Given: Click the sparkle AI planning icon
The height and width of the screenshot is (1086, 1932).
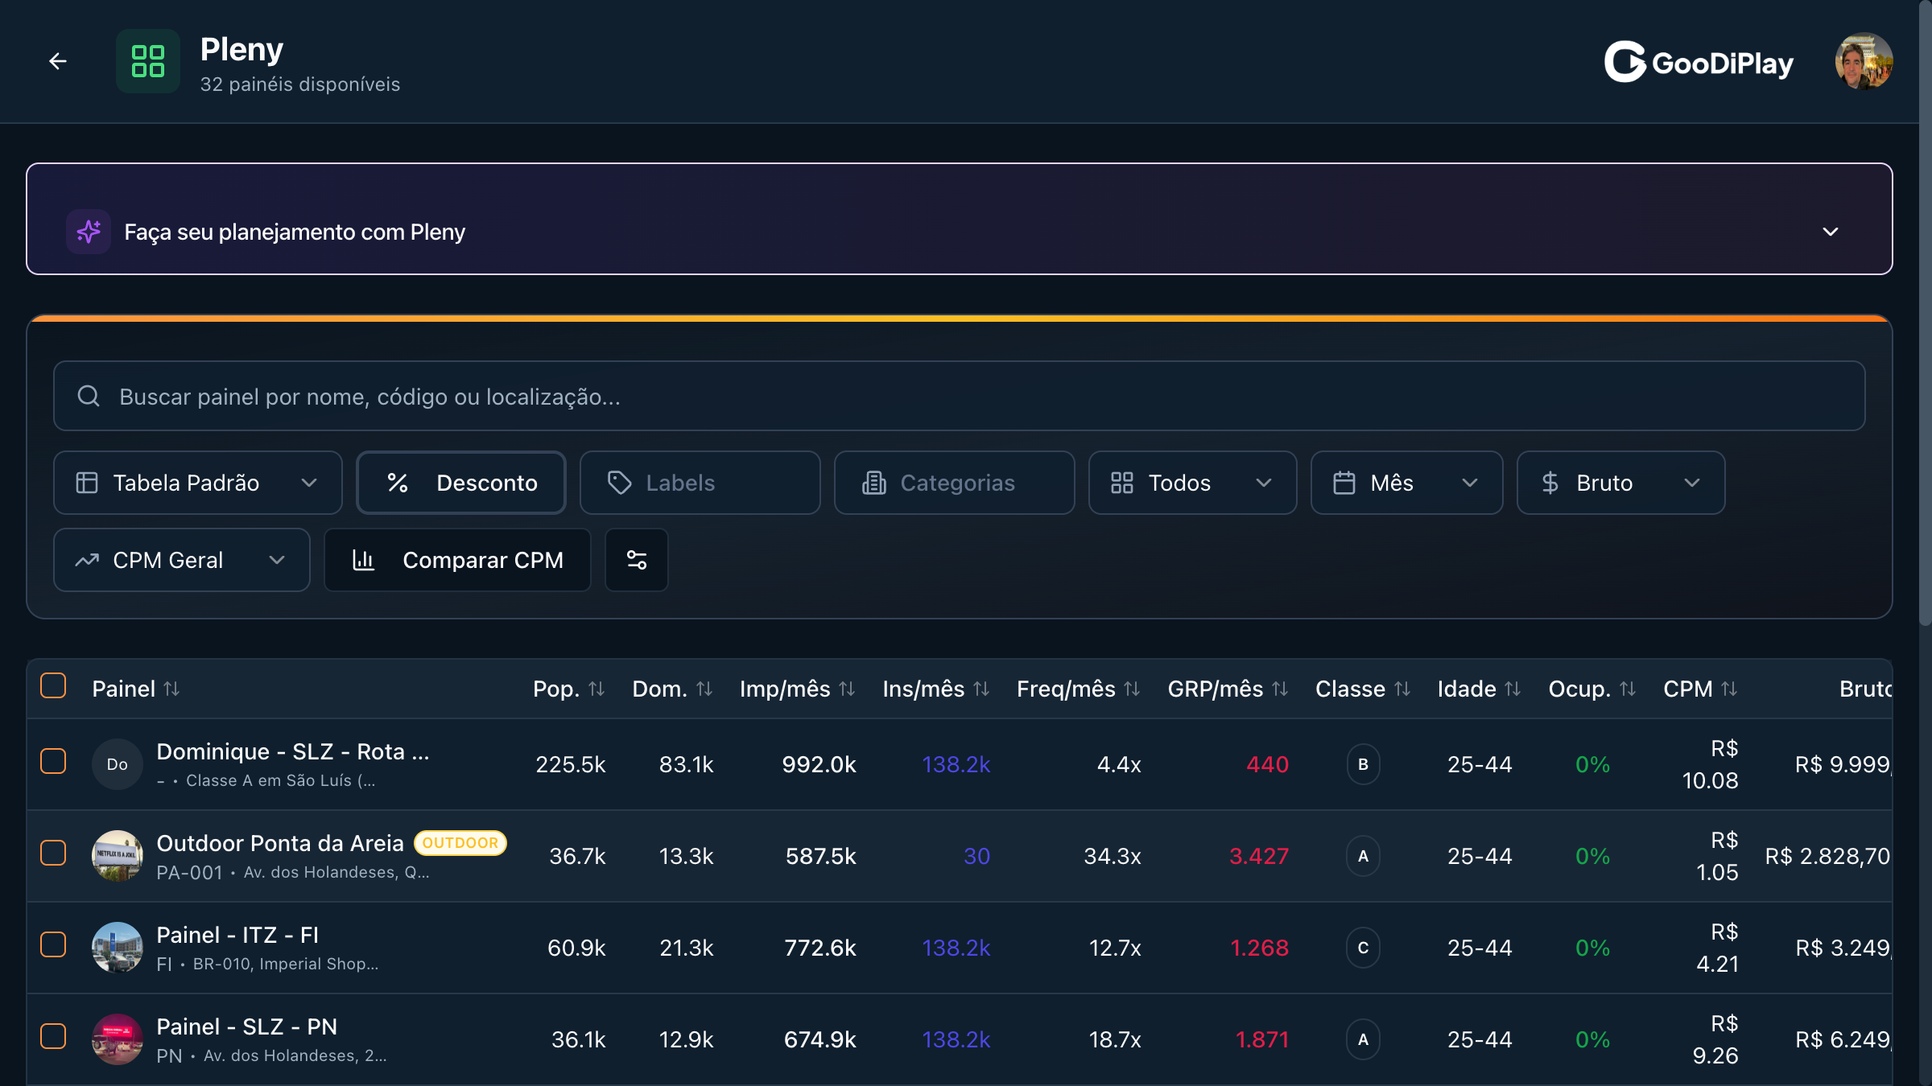Looking at the screenshot, I should click(x=89, y=232).
